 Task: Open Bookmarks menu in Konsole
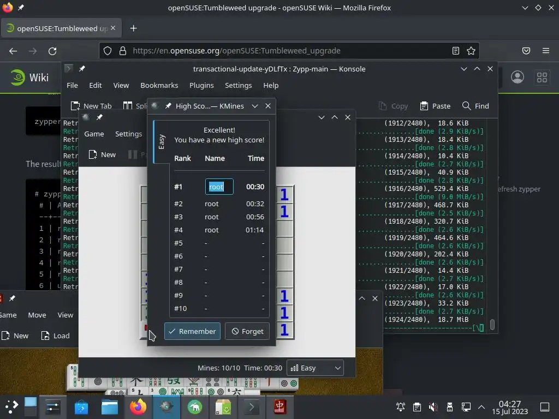click(159, 86)
